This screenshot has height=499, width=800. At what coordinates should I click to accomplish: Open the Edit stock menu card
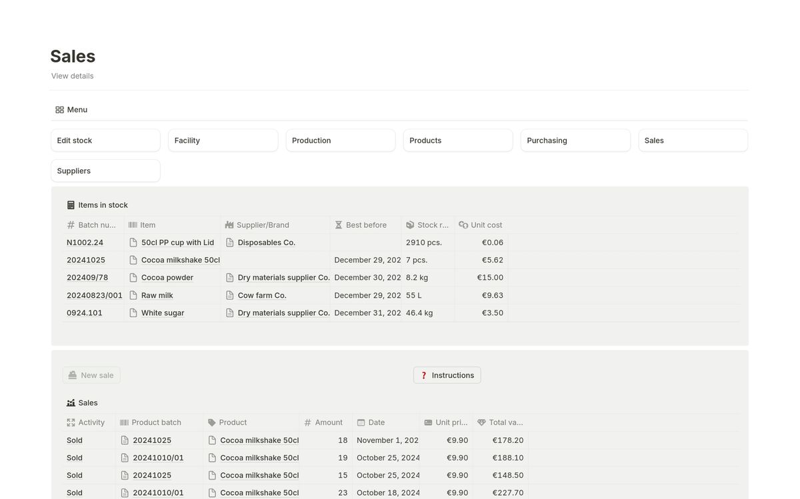(x=105, y=141)
